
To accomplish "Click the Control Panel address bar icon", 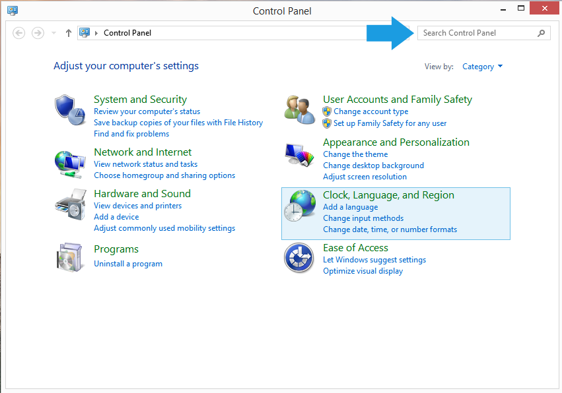I will tap(85, 32).
